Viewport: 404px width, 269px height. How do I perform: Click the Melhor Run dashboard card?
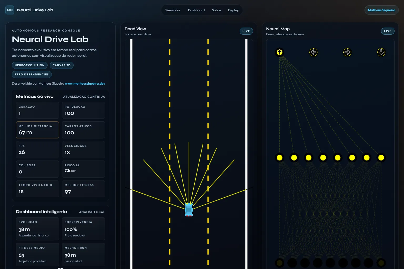click(x=83, y=255)
